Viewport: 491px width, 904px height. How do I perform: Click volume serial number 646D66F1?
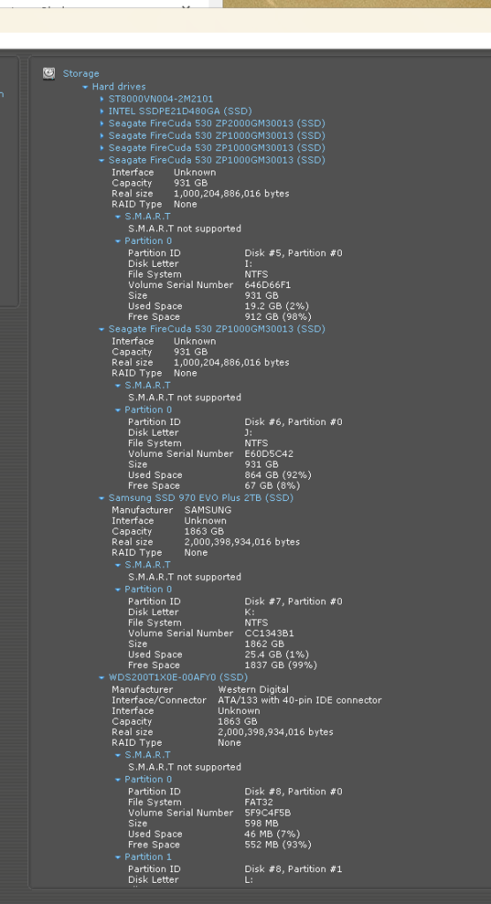(x=268, y=285)
